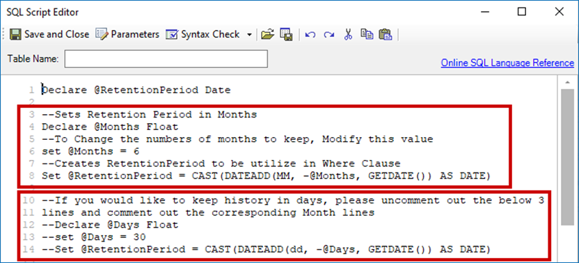Click the open file folder icon
The width and height of the screenshot is (579, 263).
click(267, 34)
